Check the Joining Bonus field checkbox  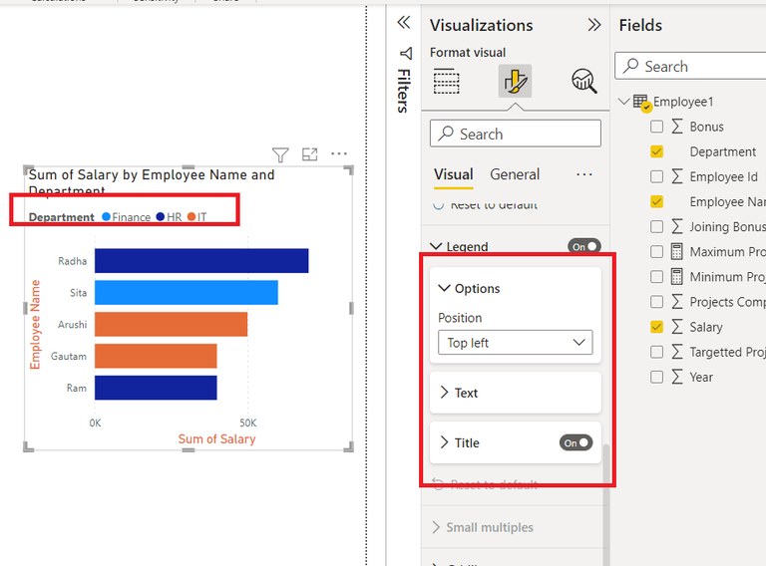[656, 226]
